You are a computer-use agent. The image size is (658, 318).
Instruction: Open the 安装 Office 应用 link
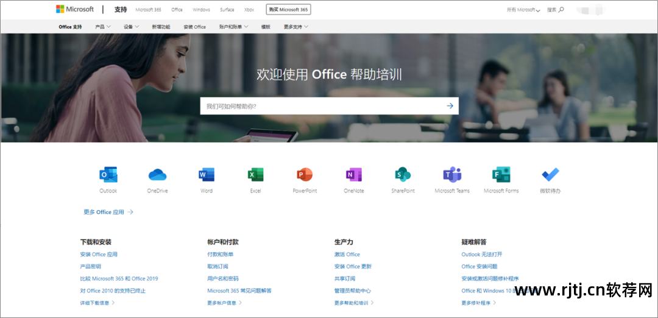(x=99, y=254)
